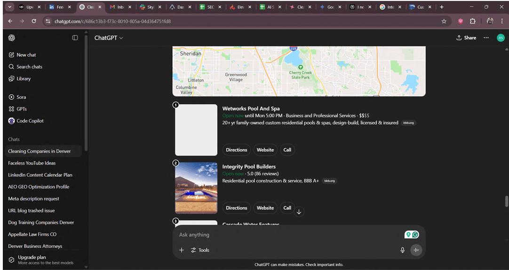Viewport: 509px width, 270px height.
Task: Click the ChatGPT logo in sidebar
Action: [12, 38]
